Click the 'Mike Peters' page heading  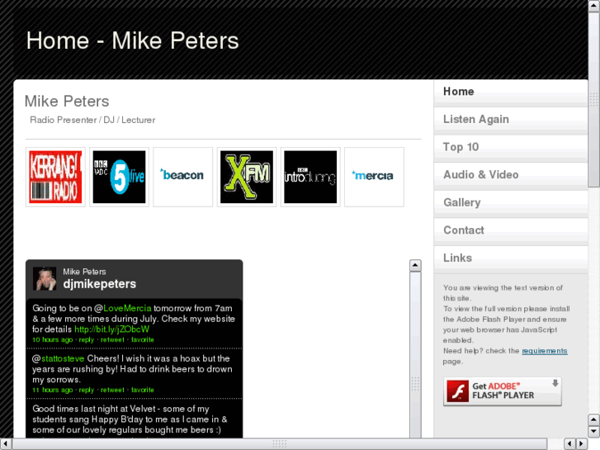67,102
